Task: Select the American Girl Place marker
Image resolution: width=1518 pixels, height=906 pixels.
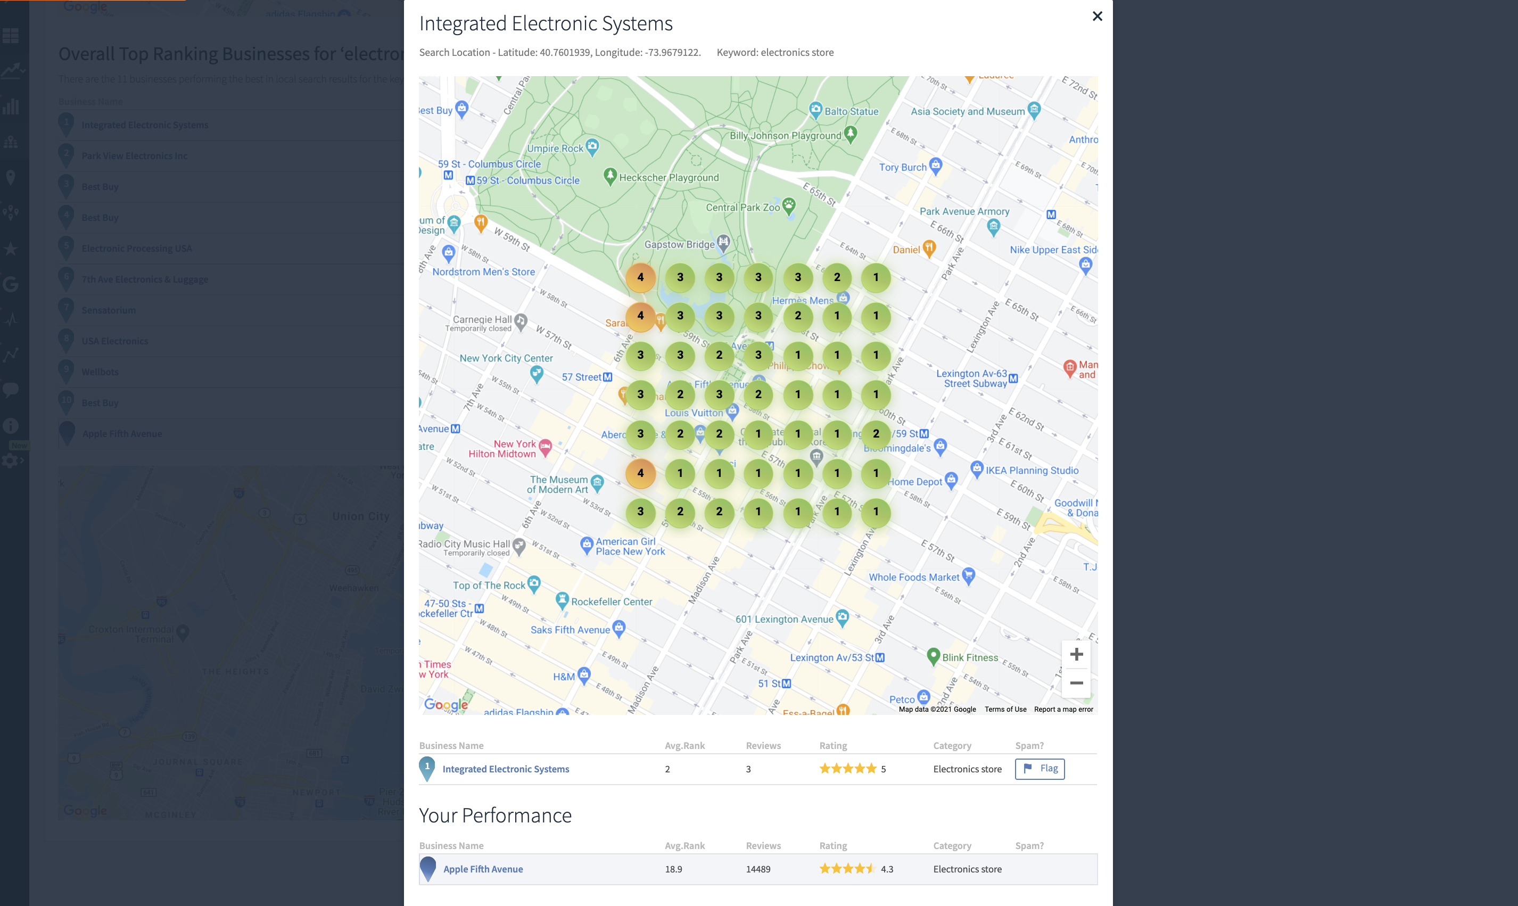Action: click(587, 545)
